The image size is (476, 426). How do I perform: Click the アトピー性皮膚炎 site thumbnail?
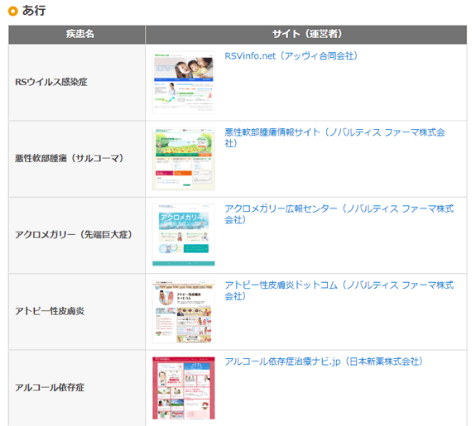tap(183, 312)
